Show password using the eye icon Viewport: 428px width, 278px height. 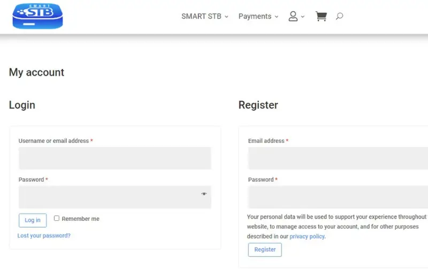pyautogui.click(x=204, y=194)
